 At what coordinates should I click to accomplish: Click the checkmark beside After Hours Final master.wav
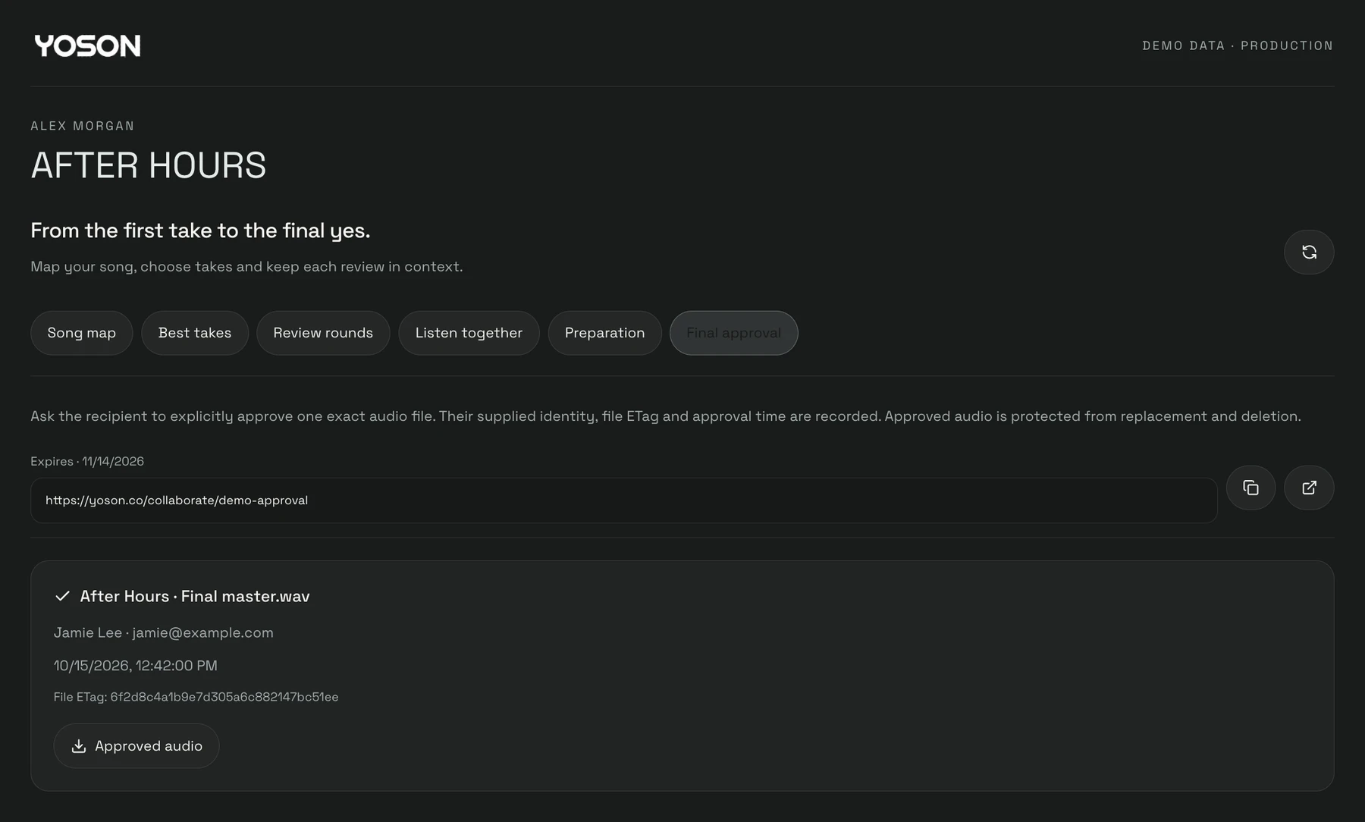[x=62, y=596]
